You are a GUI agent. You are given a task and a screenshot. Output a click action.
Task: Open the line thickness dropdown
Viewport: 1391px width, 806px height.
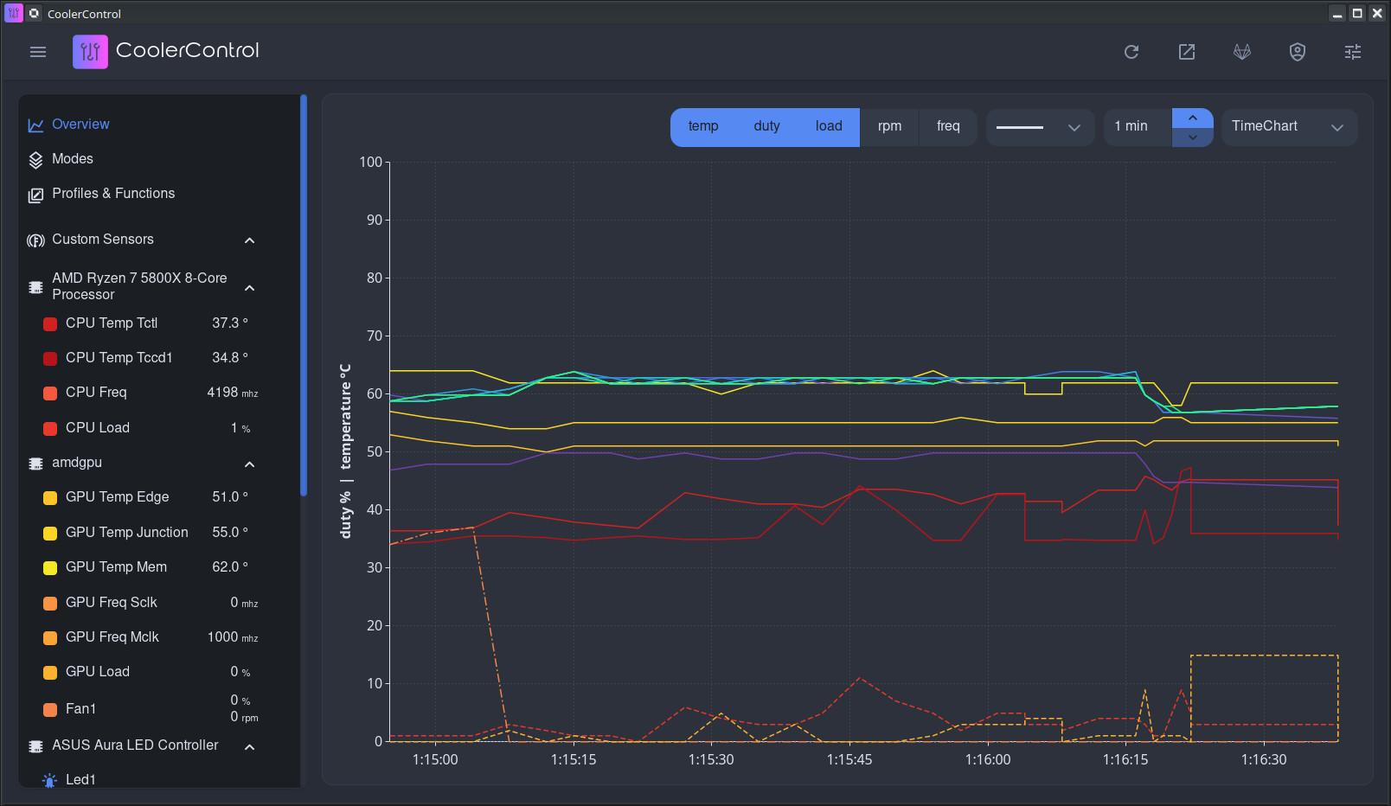click(x=1039, y=127)
